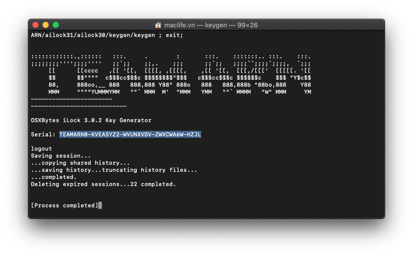Close the Terminal window with red button
413x256 pixels.
pyautogui.click(x=35, y=25)
